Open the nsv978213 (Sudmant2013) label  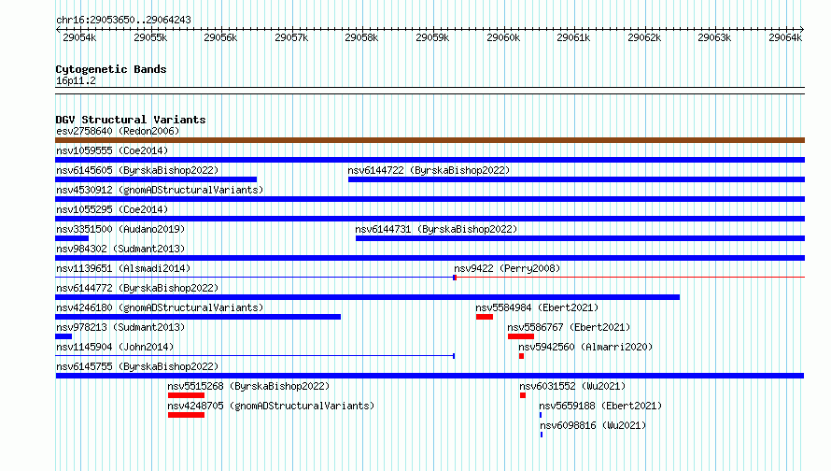coord(120,327)
